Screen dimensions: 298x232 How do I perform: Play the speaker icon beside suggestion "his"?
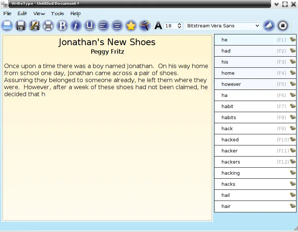(x=293, y=61)
